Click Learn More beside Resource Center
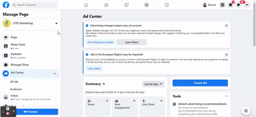The width and height of the screenshot is (256, 117). (x=132, y=42)
